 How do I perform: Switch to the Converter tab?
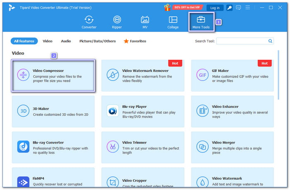pos(89,22)
